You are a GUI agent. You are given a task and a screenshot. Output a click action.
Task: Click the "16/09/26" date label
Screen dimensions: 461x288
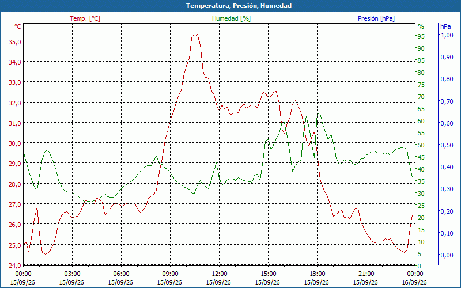click(414, 282)
